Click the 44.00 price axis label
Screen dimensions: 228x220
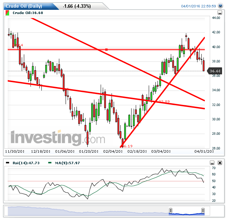click(216, 18)
